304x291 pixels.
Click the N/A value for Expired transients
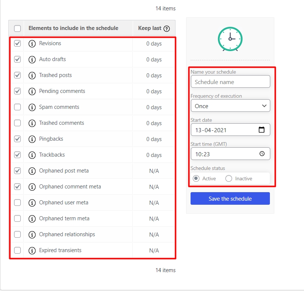click(154, 251)
